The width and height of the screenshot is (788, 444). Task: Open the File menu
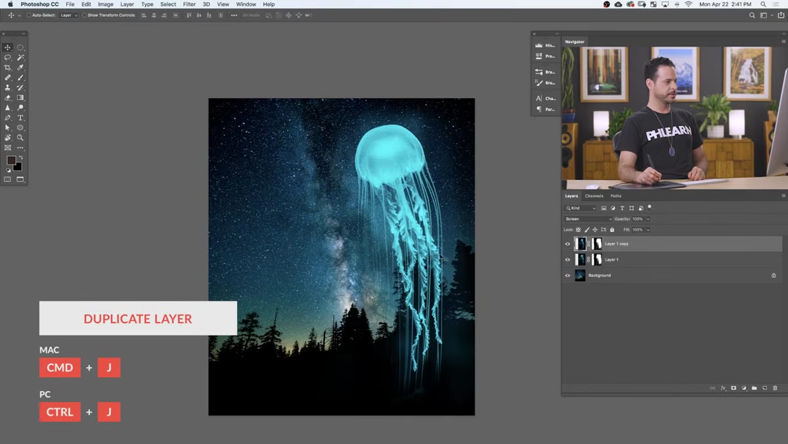pos(70,4)
